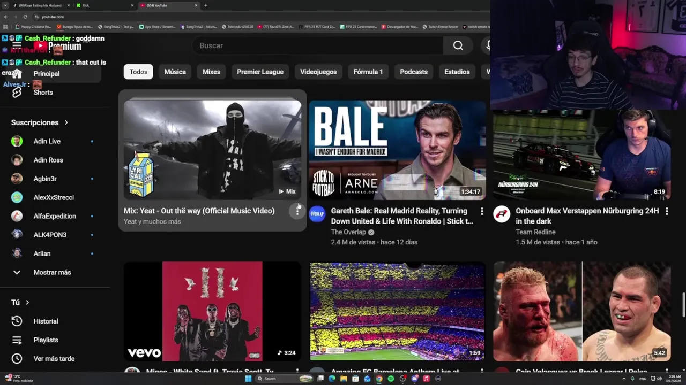Open Adin Live subscription channel

[x=55, y=141]
